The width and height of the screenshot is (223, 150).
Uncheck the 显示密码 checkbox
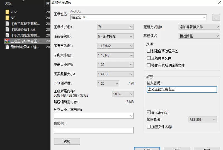point(149,112)
